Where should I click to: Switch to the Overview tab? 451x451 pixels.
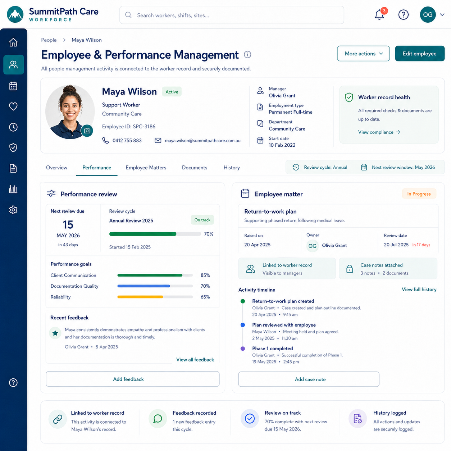point(56,168)
